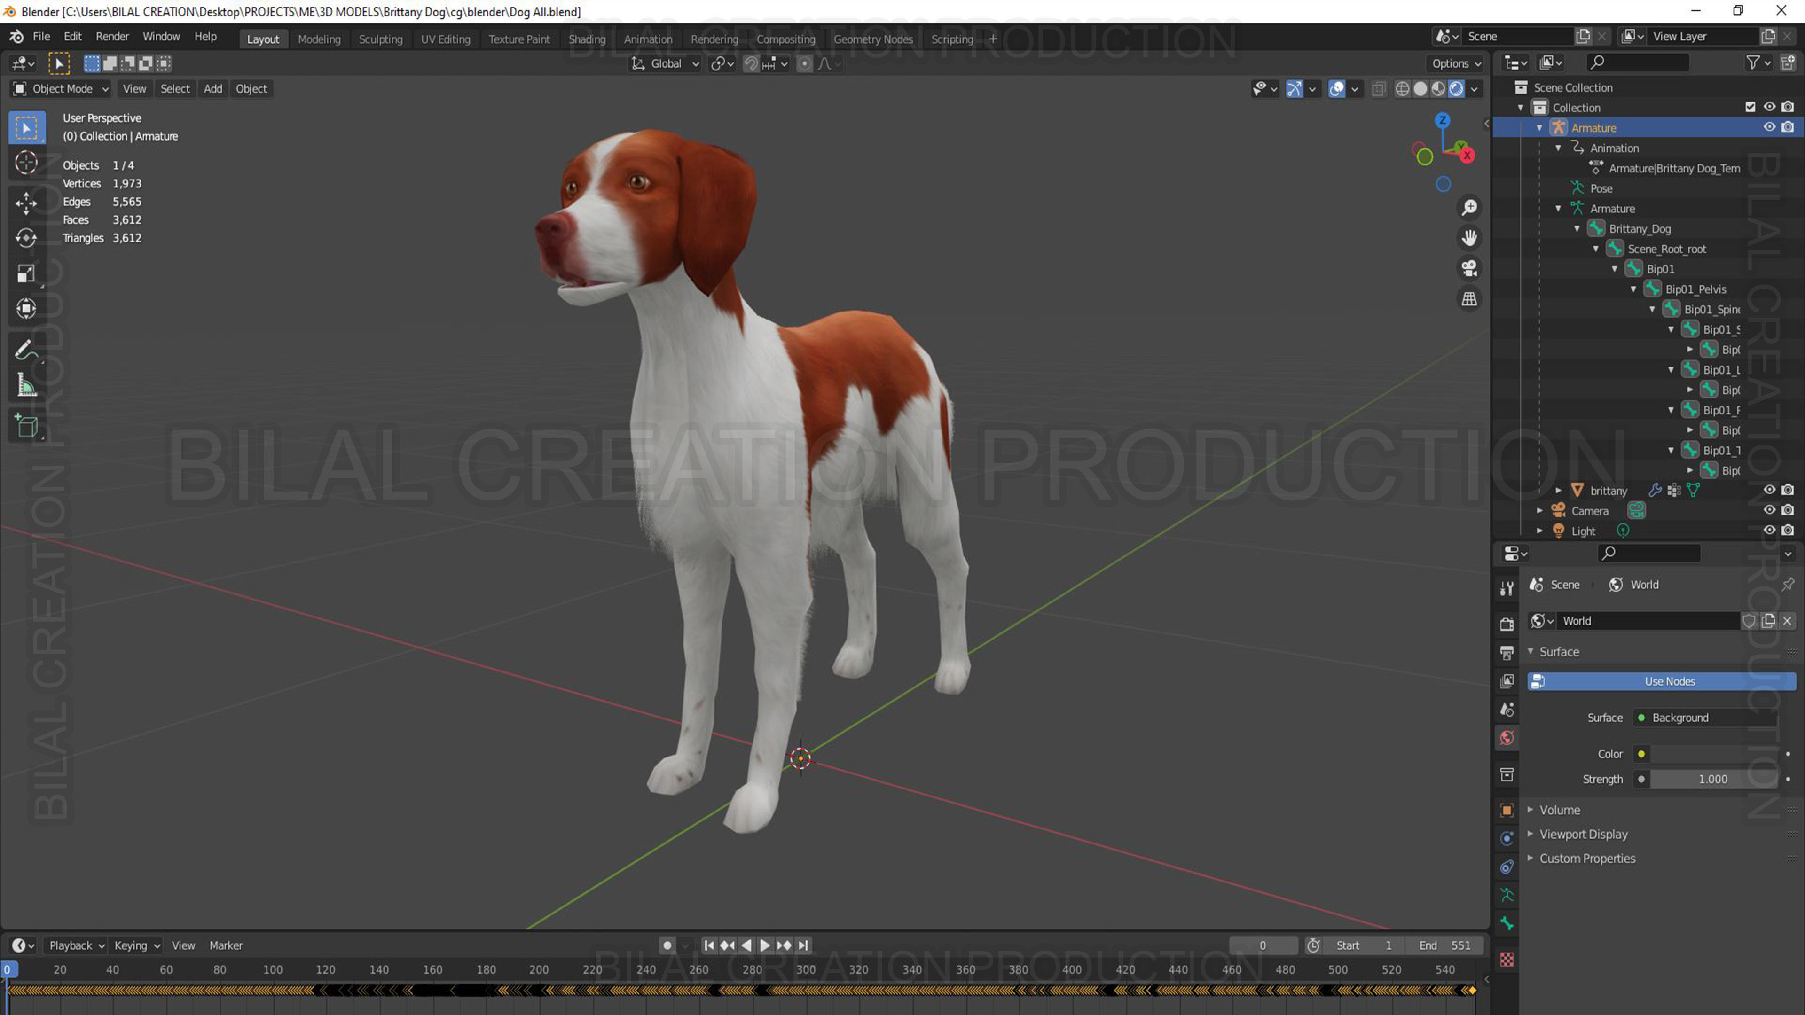This screenshot has height=1015, width=1805.
Task: Play the animation forward
Action: click(764, 945)
